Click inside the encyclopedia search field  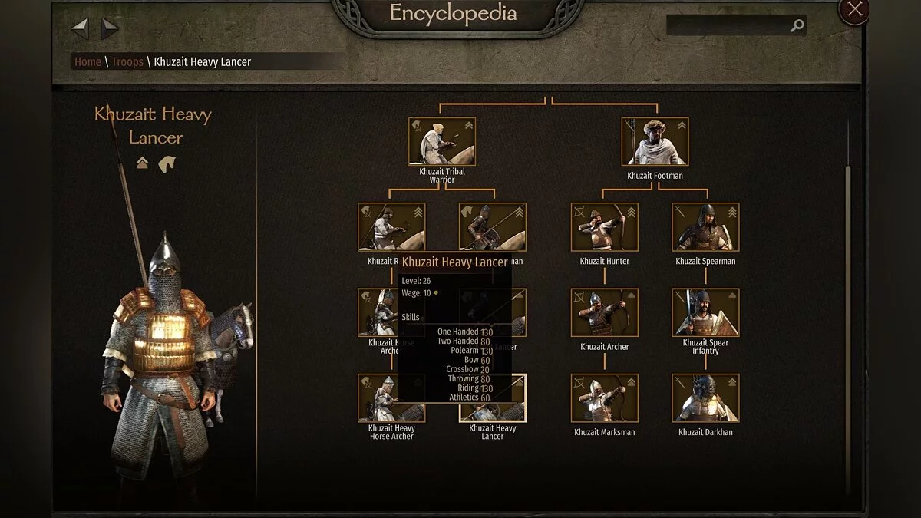(728, 26)
